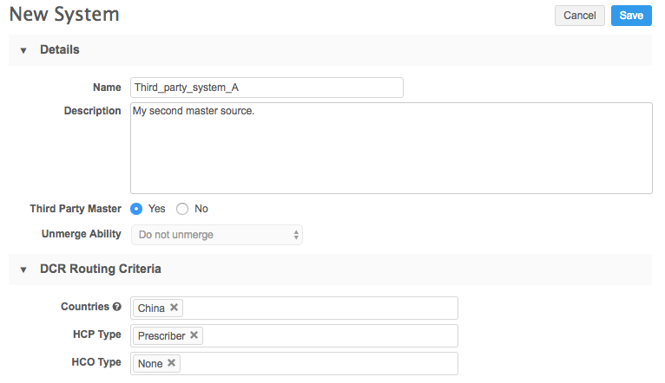Viewport: 665px width, 383px height.
Task: Click the Save button
Action: click(x=631, y=16)
